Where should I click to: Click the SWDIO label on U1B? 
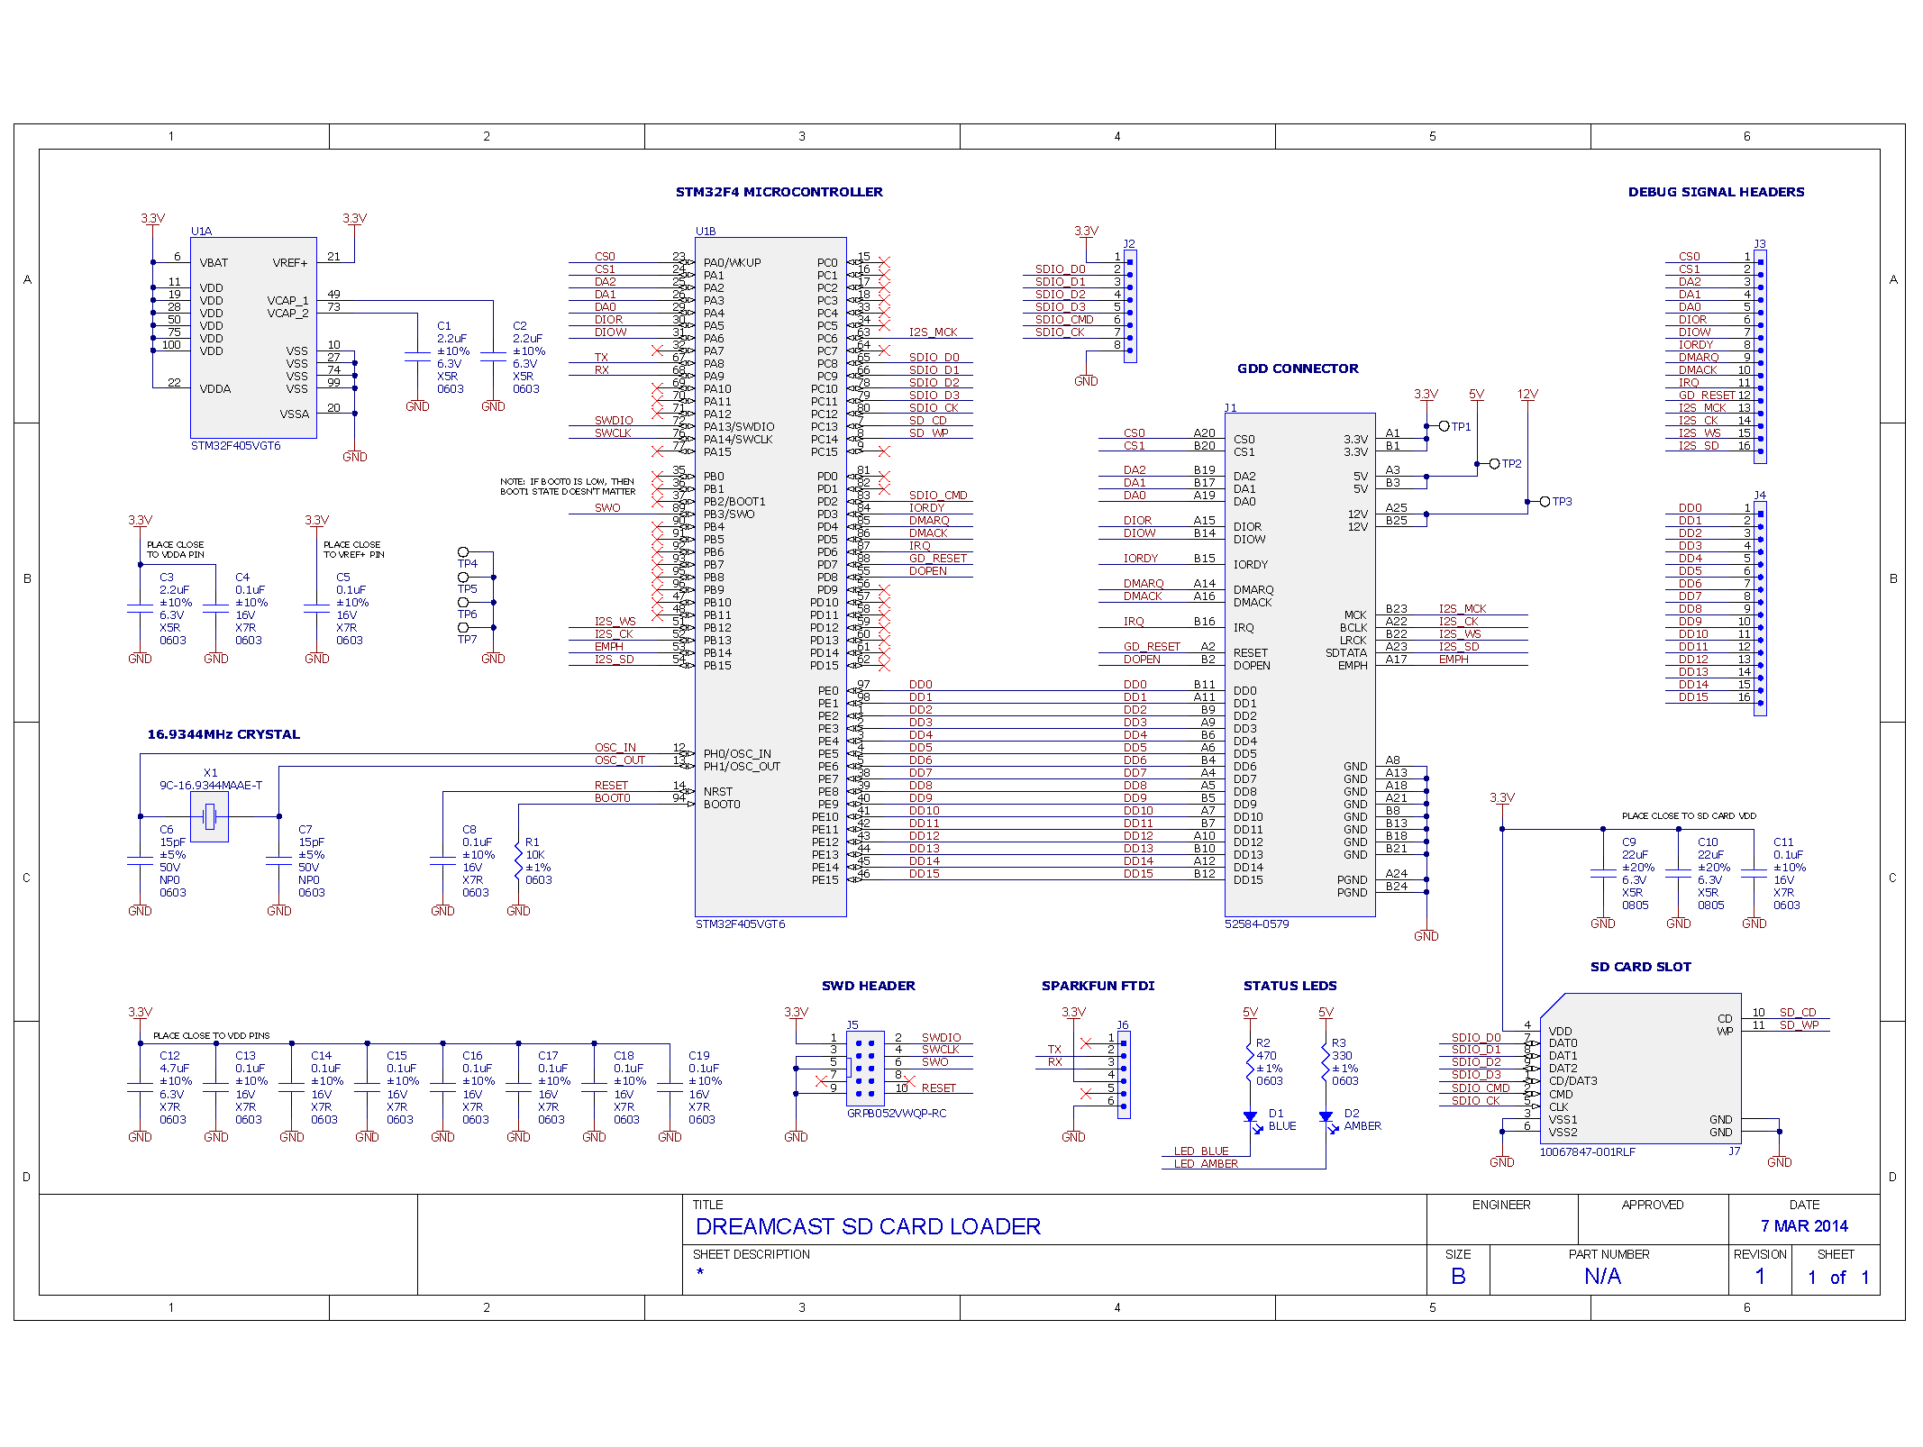613,421
